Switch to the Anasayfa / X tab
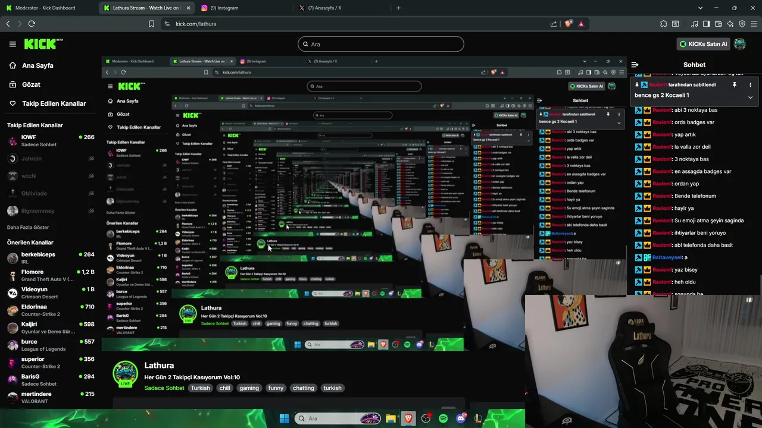The image size is (762, 428). tap(342, 8)
